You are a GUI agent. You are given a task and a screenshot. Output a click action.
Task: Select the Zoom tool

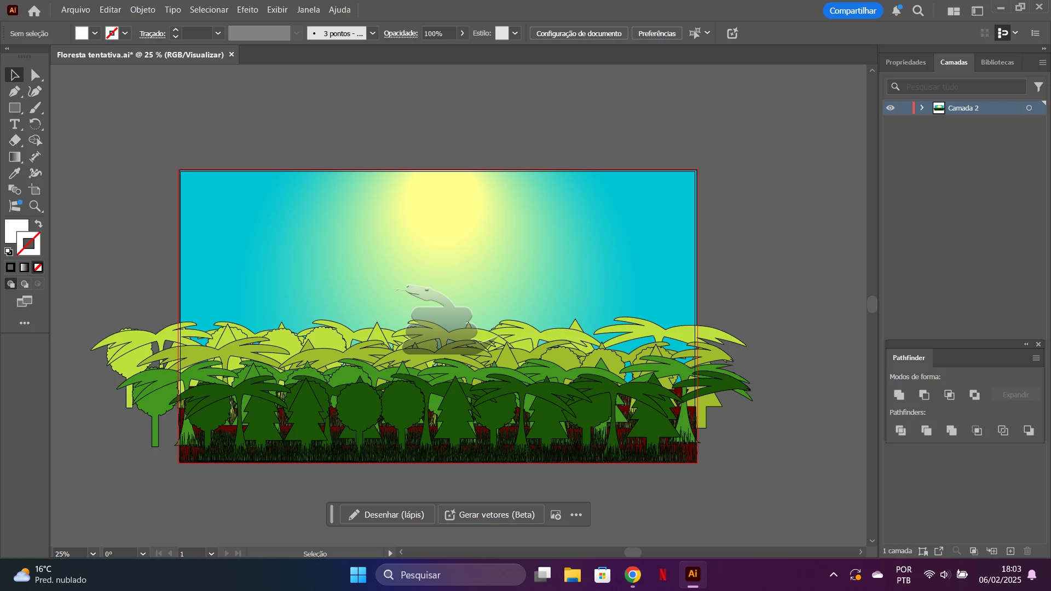[36, 206]
